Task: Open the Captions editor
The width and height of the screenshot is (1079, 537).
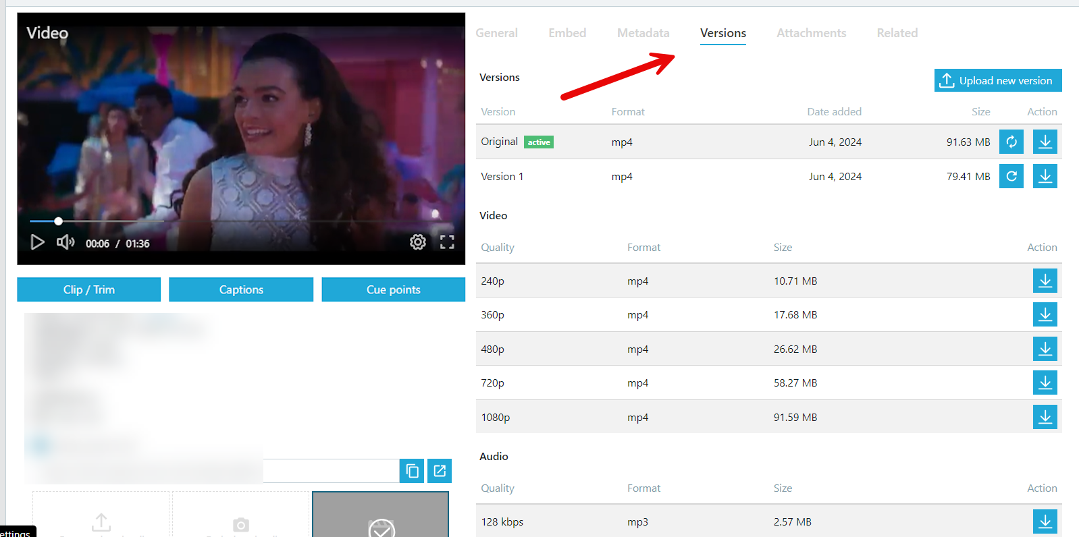Action: [241, 289]
